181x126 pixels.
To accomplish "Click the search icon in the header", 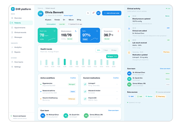I will (x=88, y=13).
